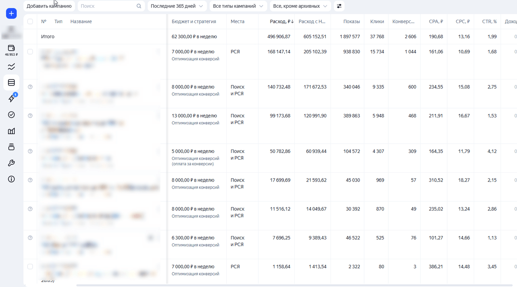This screenshot has width=517, height=287.
Task: Sort by the 'Клики' column header
Action: 377,22
